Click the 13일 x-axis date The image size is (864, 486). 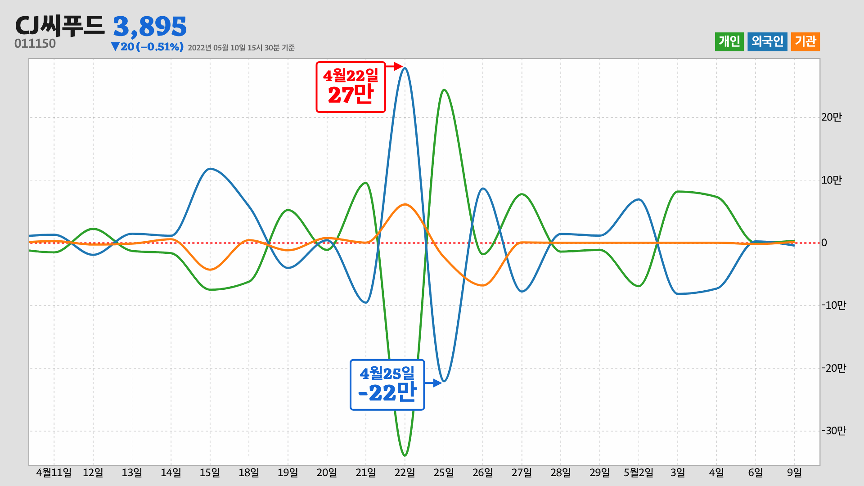point(132,473)
